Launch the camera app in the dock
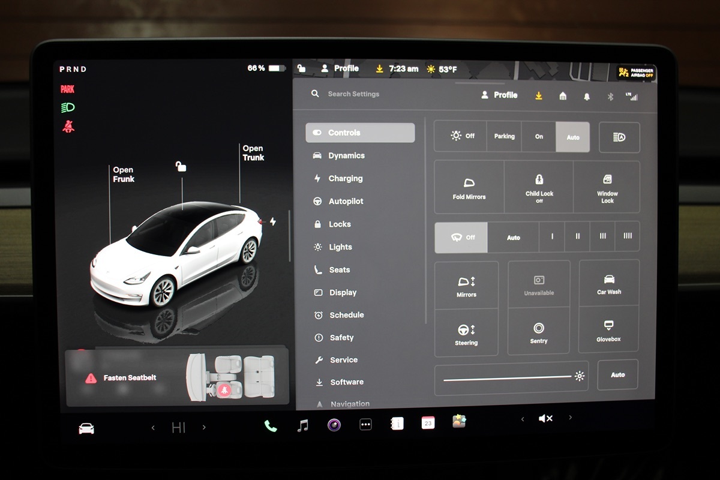Screen dimensions: 720x480 click(334, 425)
